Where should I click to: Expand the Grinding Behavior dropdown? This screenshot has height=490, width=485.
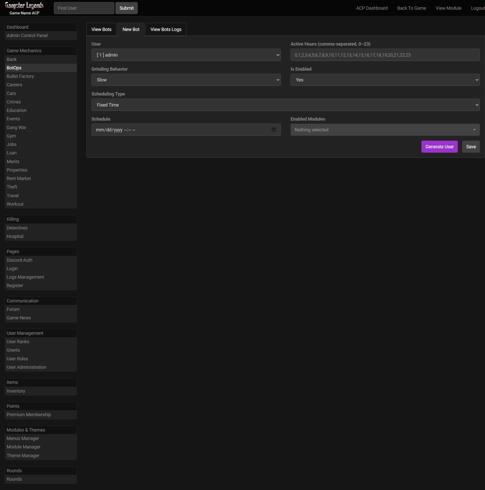tap(186, 80)
